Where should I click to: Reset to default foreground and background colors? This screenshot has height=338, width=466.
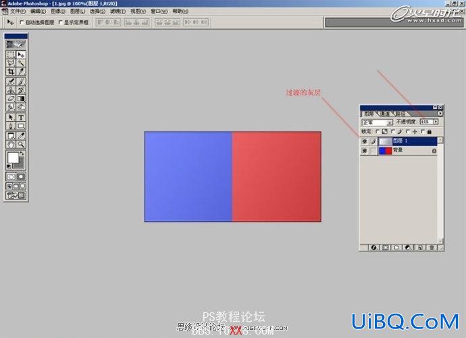click(9, 166)
